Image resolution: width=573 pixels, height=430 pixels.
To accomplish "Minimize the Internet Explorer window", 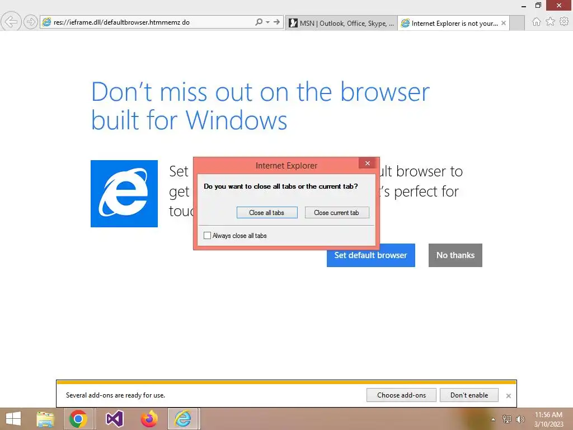I will pyautogui.click(x=524, y=6).
